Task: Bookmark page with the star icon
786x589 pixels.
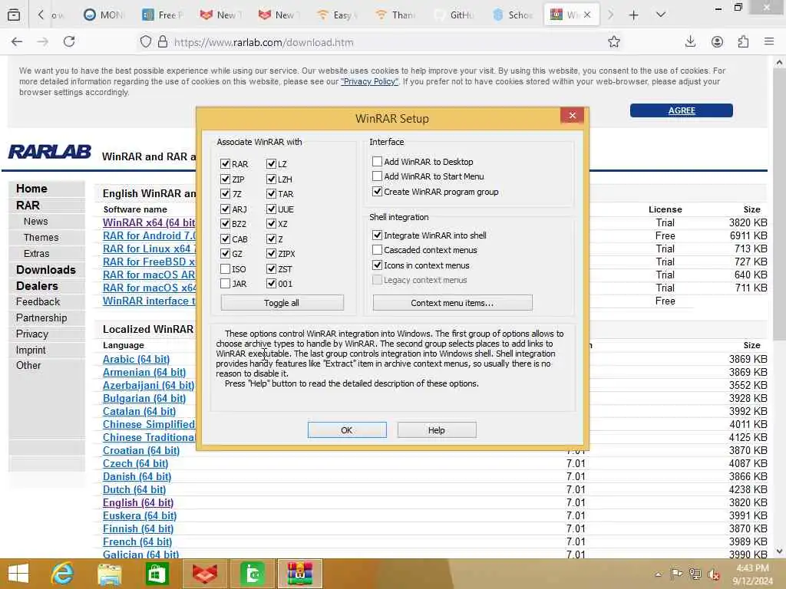Action: pyautogui.click(x=613, y=42)
